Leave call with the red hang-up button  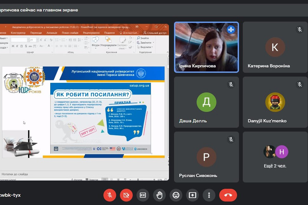click(x=228, y=195)
